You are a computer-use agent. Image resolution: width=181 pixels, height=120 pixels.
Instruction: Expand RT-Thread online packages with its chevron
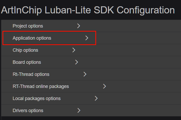[105, 86]
